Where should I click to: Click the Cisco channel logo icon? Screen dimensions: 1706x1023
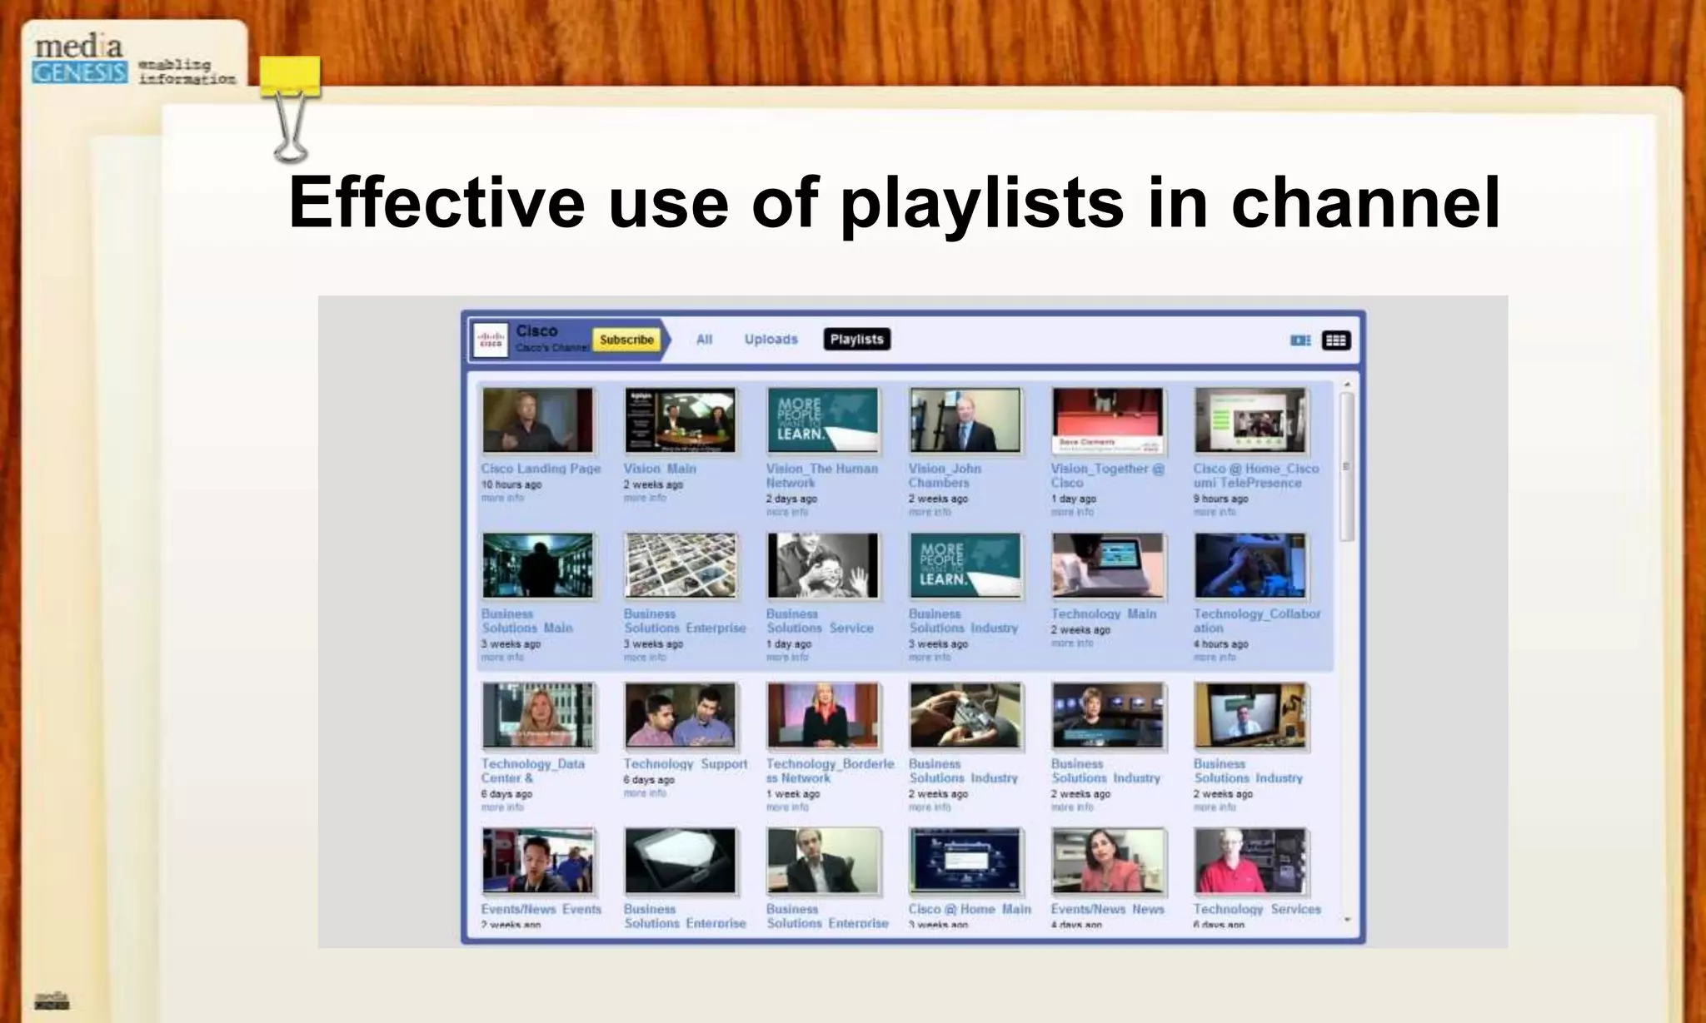491,340
